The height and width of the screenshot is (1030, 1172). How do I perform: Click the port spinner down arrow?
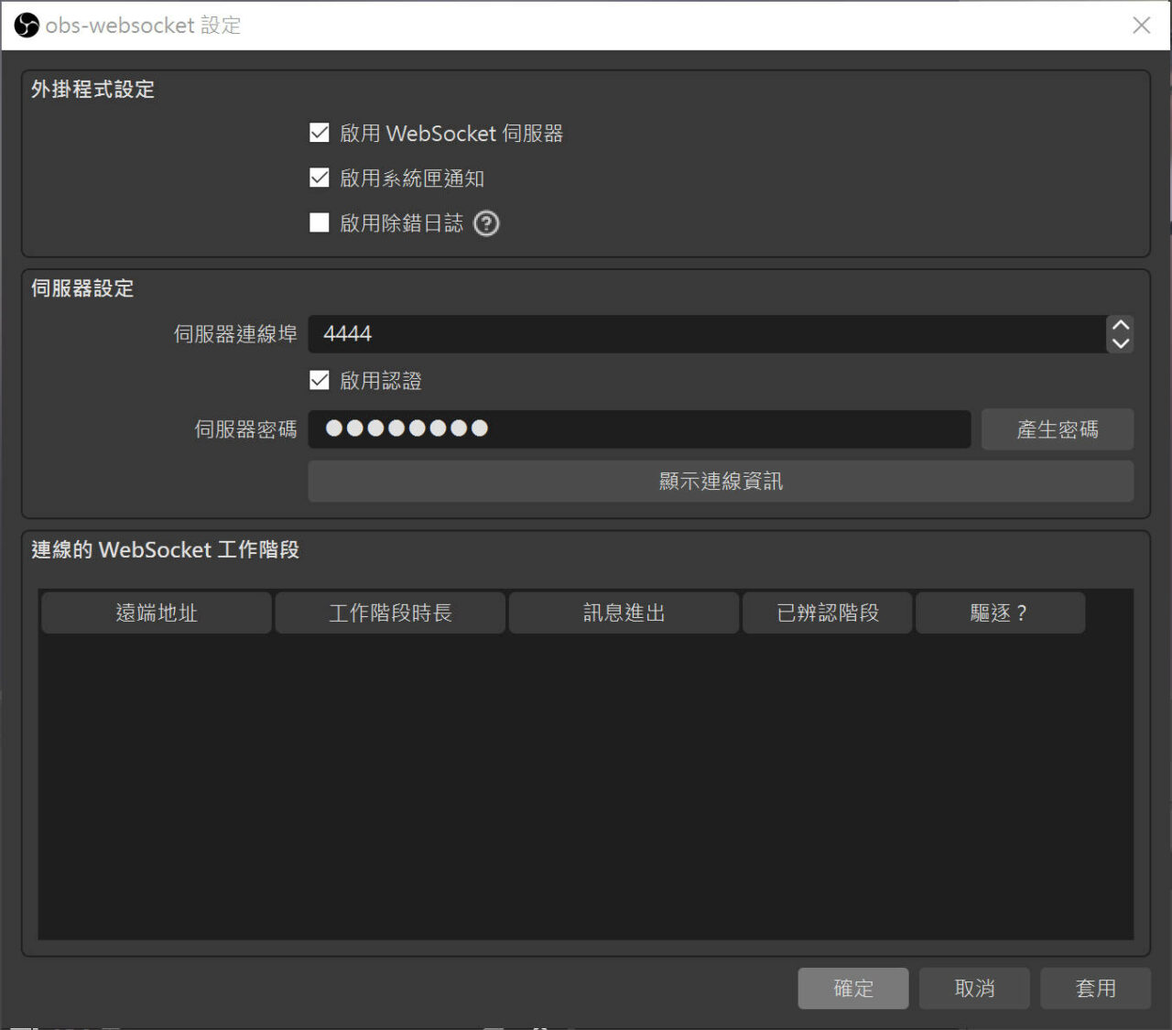click(1119, 345)
